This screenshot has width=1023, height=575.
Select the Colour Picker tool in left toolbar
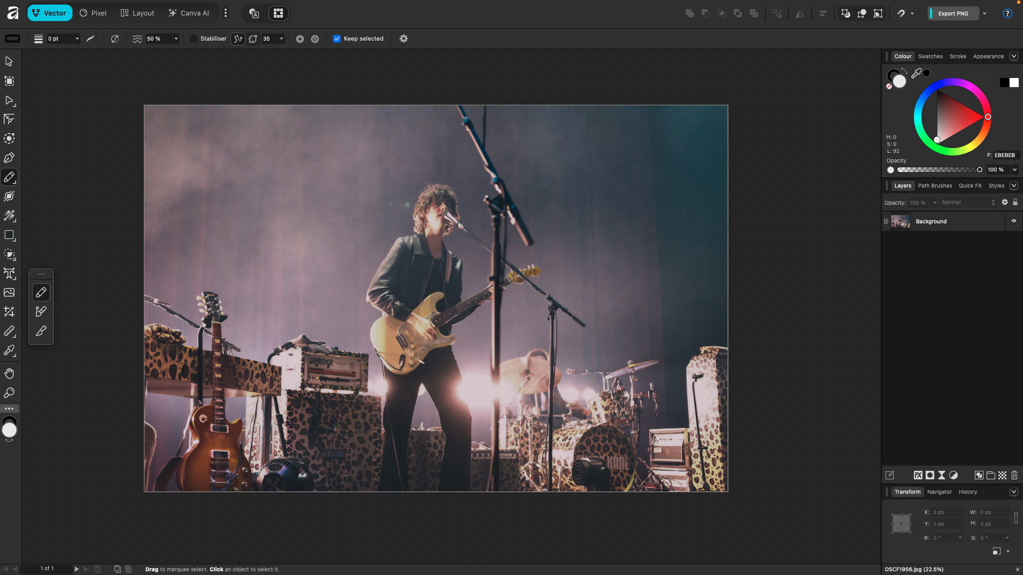tap(9, 351)
